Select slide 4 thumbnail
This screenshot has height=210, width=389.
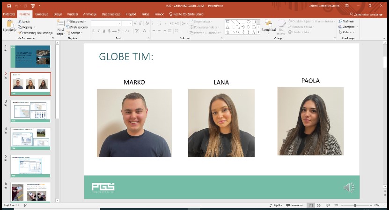point(30,139)
